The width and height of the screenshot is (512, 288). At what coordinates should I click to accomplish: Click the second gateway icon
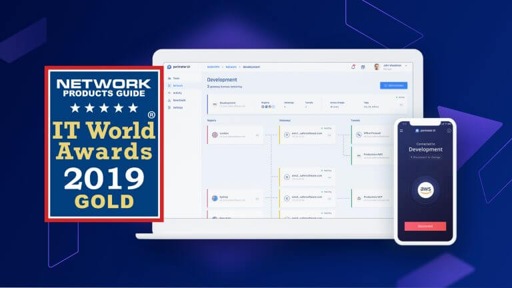coord(287,177)
